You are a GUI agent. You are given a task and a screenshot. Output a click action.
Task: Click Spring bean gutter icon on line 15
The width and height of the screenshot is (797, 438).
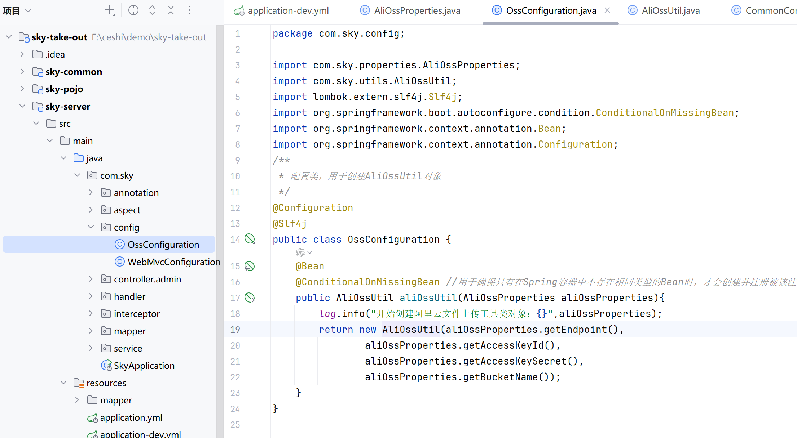[250, 266]
